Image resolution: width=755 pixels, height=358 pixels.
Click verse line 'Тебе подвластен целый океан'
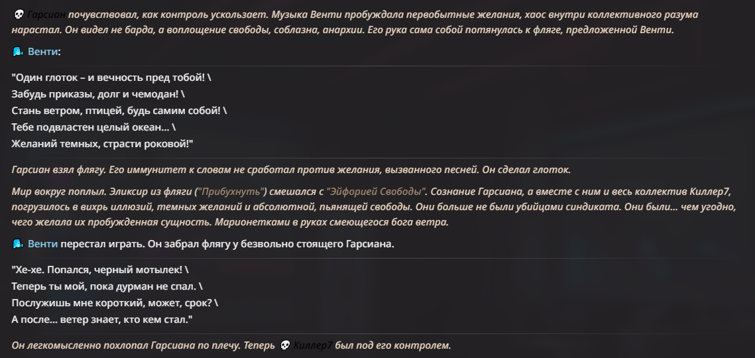click(94, 128)
